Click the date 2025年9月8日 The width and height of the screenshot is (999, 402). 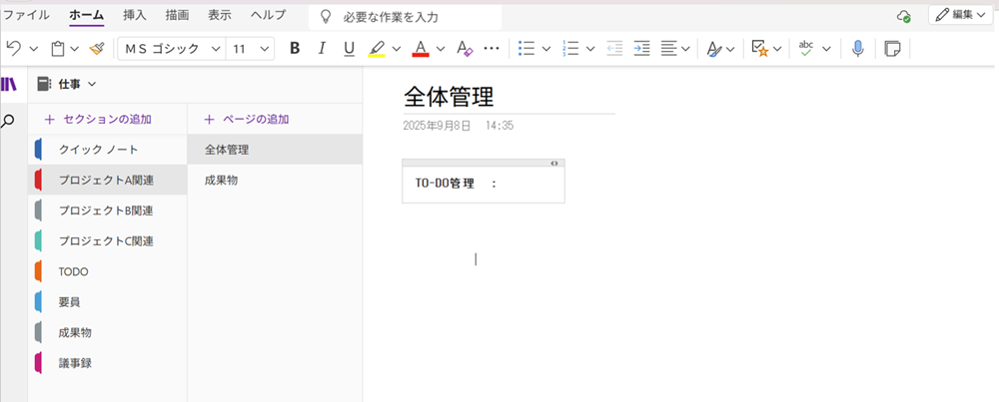[438, 126]
